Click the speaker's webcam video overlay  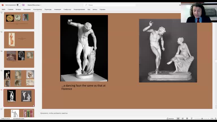[x=199, y=12]
